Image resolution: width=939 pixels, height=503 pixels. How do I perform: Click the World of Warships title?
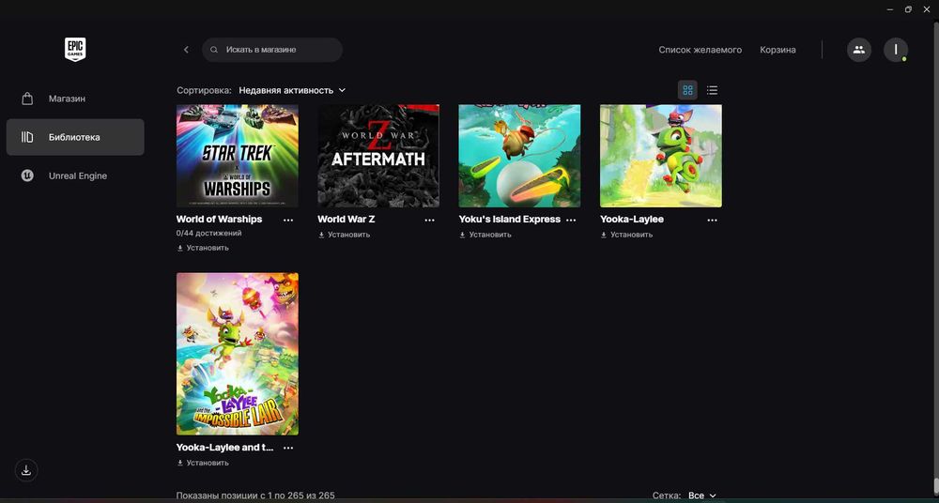(x=219, y=220)
